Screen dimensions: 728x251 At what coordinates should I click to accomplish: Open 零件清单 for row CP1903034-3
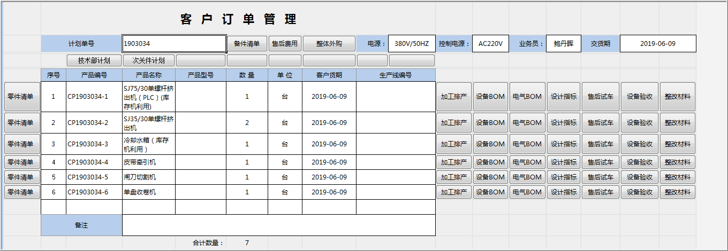pos(22,144)
